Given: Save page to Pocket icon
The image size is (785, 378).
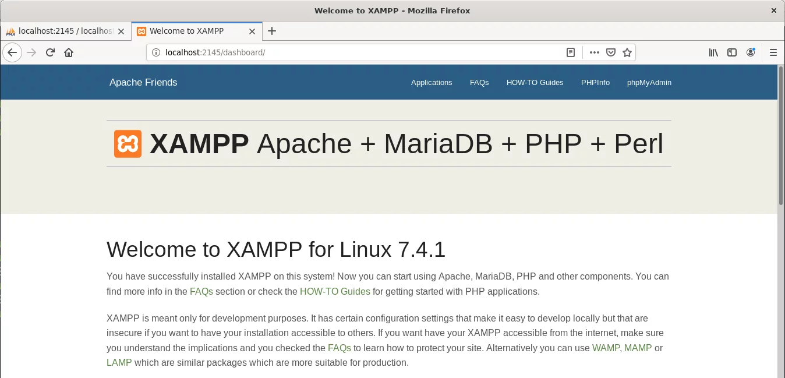Looking at the screenshot, I should [x=610, y=52].
